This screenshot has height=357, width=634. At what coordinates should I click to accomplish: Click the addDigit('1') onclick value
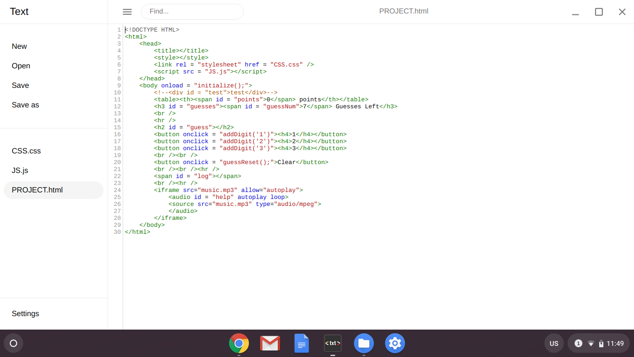click(247, 134)
